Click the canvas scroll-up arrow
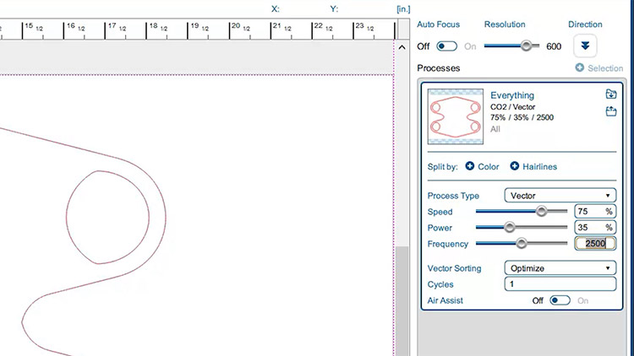The image size is (634, 356). (402, 48)
